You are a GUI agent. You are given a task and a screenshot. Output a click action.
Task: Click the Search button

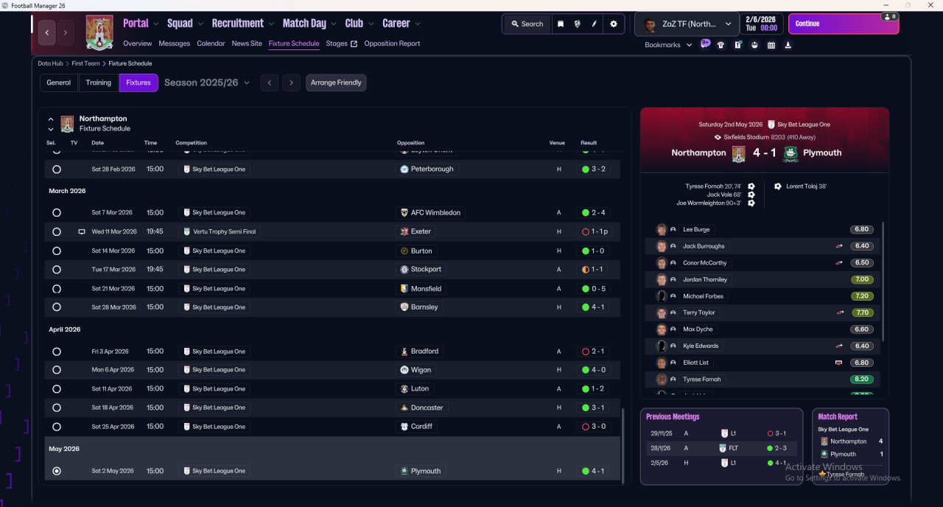tap(526, 24)
